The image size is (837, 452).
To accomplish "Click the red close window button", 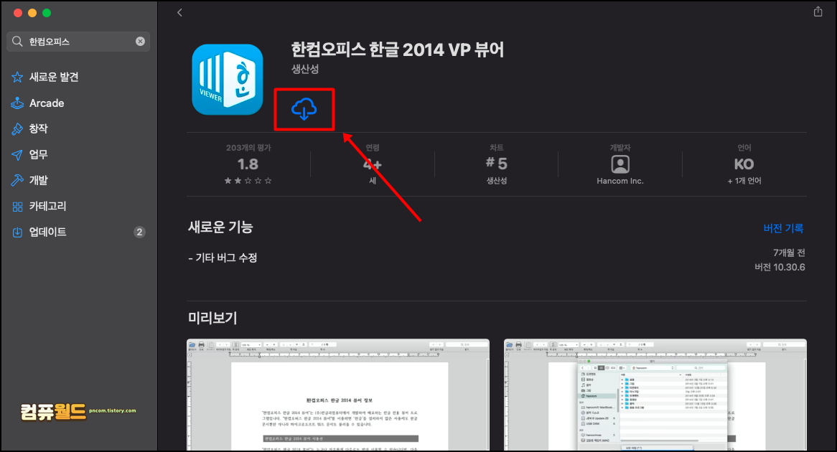I will [18, 13].
